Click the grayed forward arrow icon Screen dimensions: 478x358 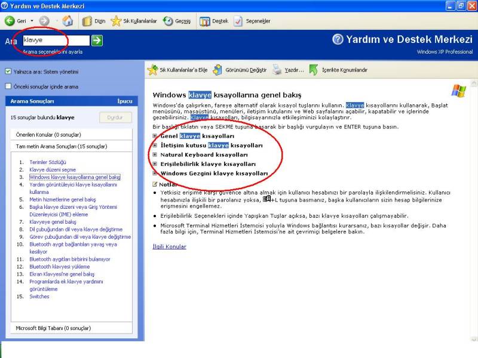[44, 21]
